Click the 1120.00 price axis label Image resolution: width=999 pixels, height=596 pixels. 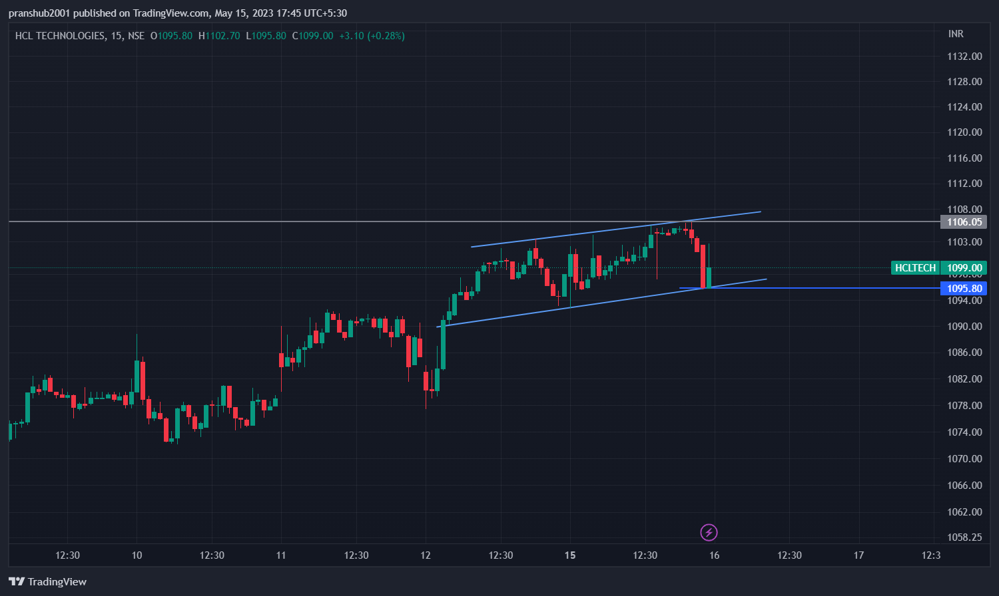pos(964,132)
